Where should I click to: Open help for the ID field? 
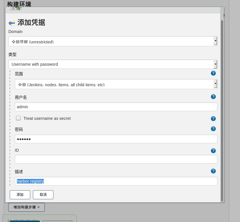click(x=213, y=151)
